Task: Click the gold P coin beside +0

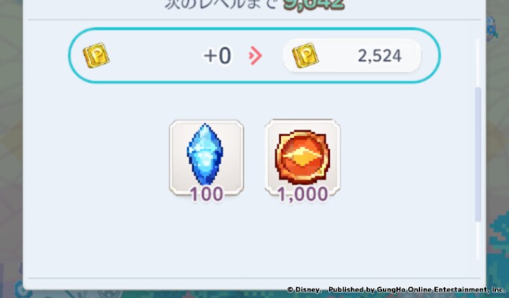Action: click(x=96, y=55)
